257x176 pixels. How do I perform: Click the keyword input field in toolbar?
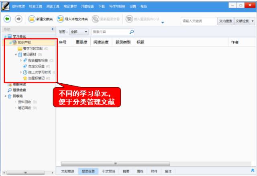point(199,21)
